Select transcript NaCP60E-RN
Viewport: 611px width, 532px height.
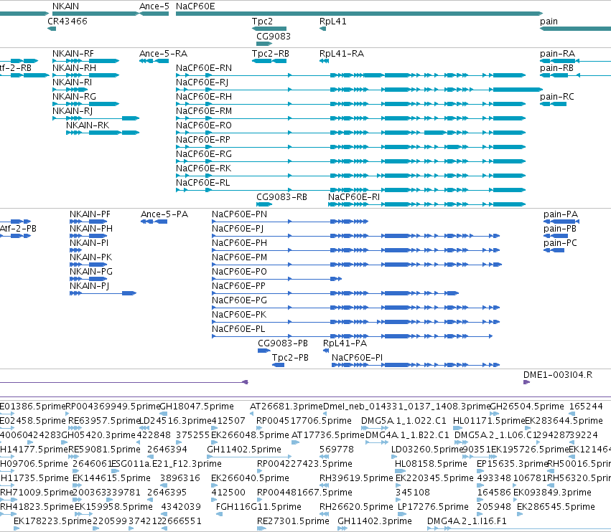point(204,67)
